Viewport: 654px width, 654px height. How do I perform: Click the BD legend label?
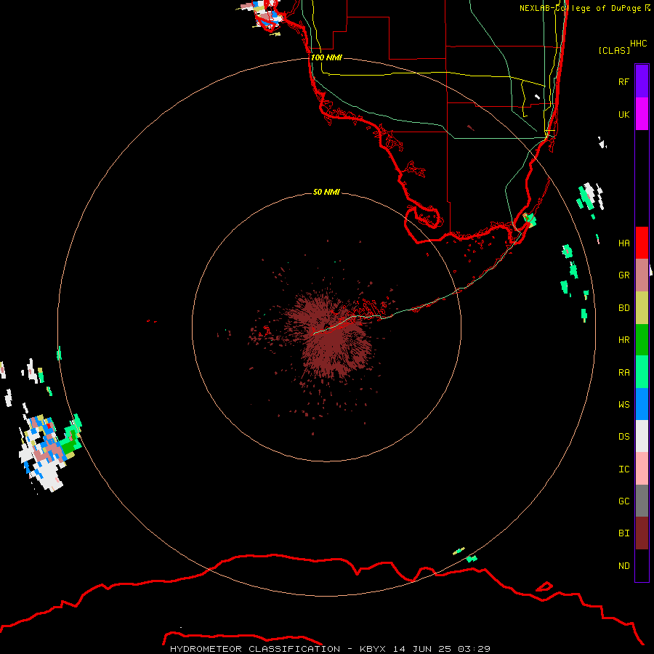tap(623, 308)
